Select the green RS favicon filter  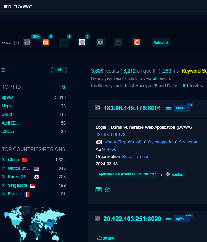[100, 43]
